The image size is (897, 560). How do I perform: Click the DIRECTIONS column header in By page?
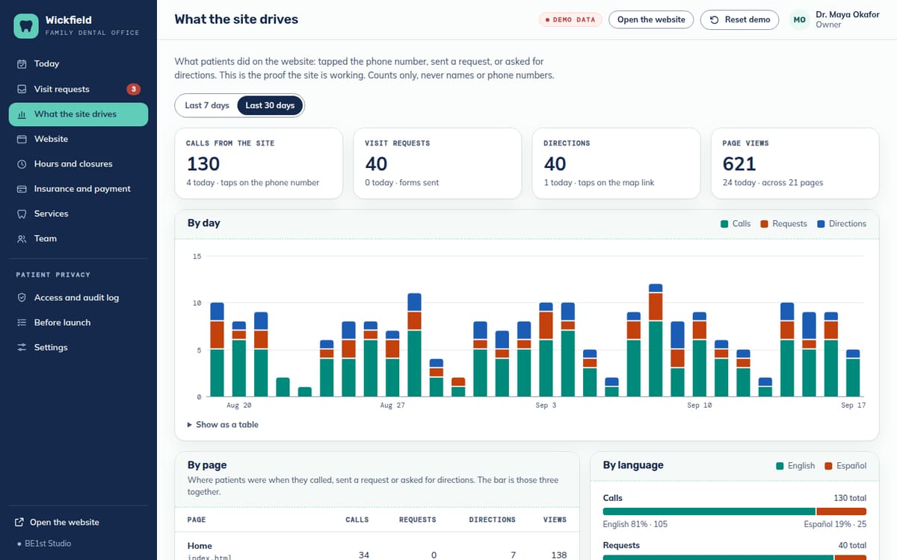point(492,520)
